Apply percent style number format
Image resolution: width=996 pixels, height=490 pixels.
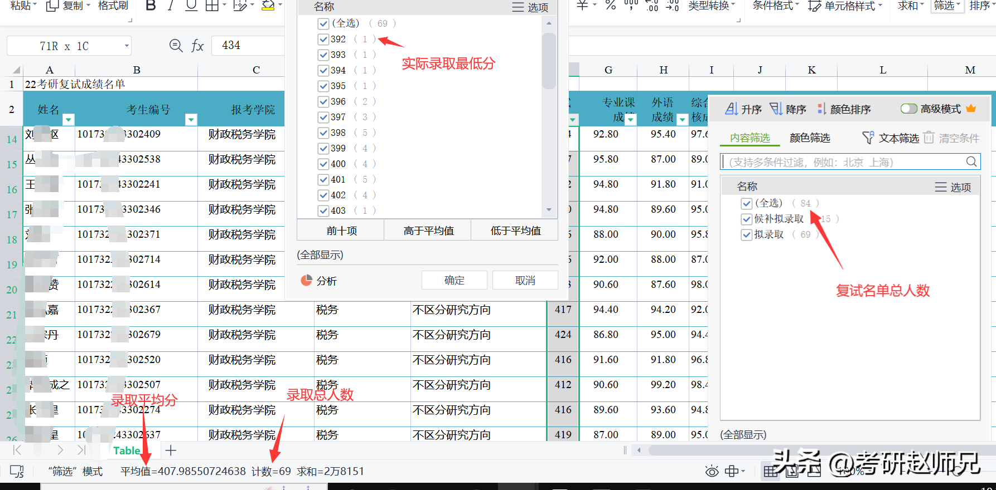[611, 6]
